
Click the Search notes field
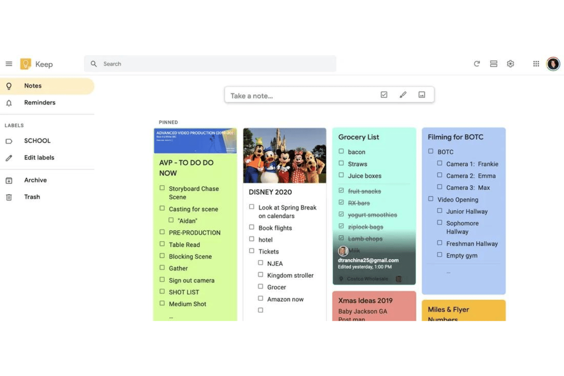point(210,64)
